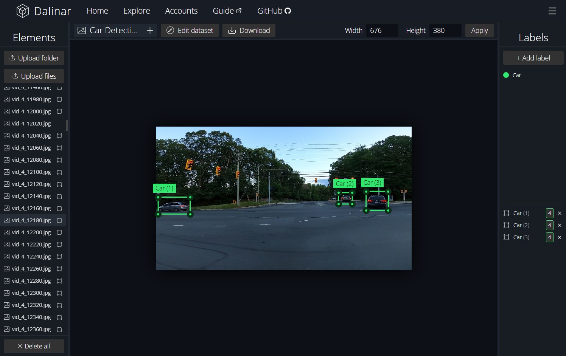This screenshot has width=566, height=356.
Task: Select the bounding box icon beside Car (1) label row
Action: pyautogui.click(x=506, y=213)
